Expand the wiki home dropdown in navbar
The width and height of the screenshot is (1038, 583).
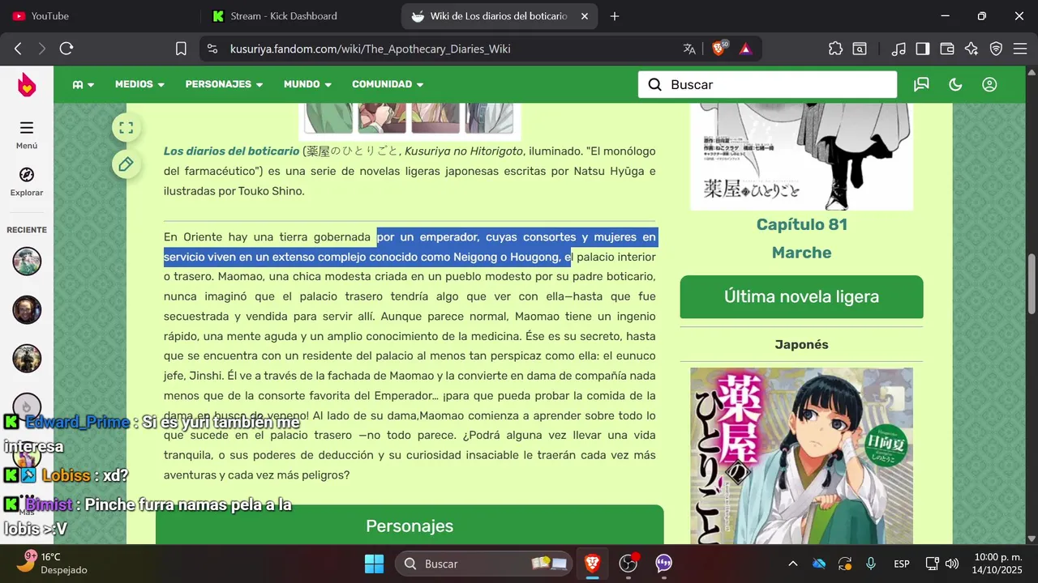pyautogui.click(x=83, y=84)
